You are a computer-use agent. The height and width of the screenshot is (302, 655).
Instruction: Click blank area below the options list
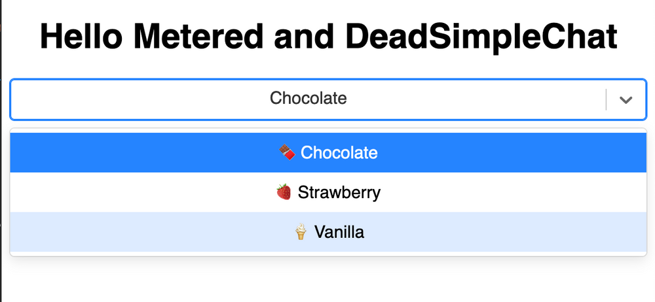click(x=328, y=280)
